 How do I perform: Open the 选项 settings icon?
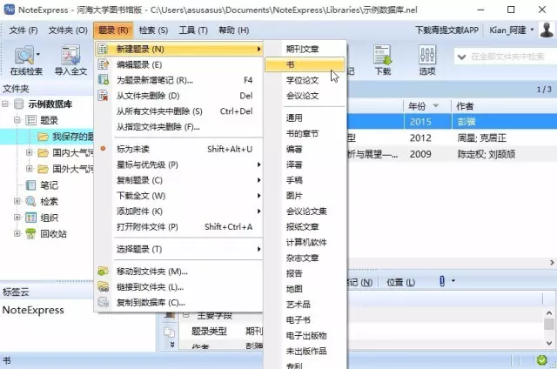[x=427, y=55]
